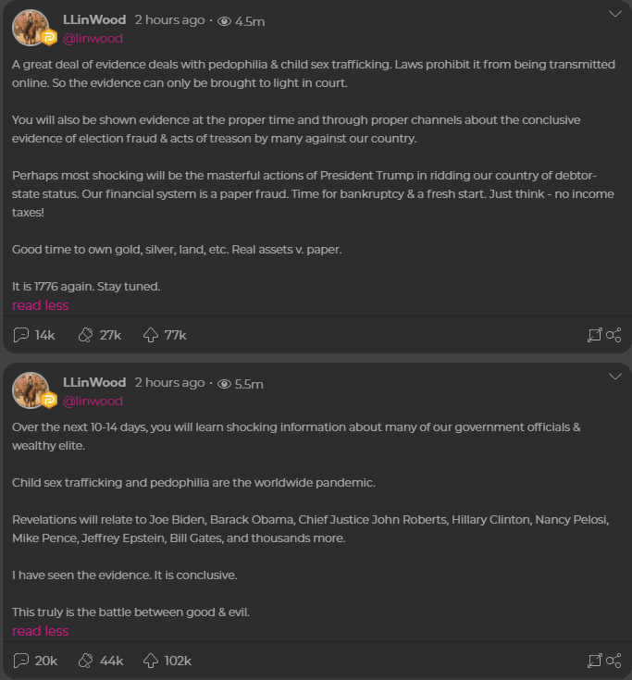The image size is (632, 680).
Task: Upvote the post with 102k votes
Action: [x=151, y=661]
